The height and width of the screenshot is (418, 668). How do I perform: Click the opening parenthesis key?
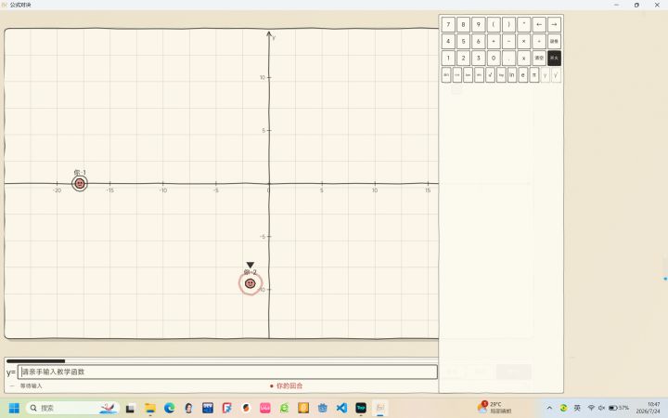(x=494, y=24)
